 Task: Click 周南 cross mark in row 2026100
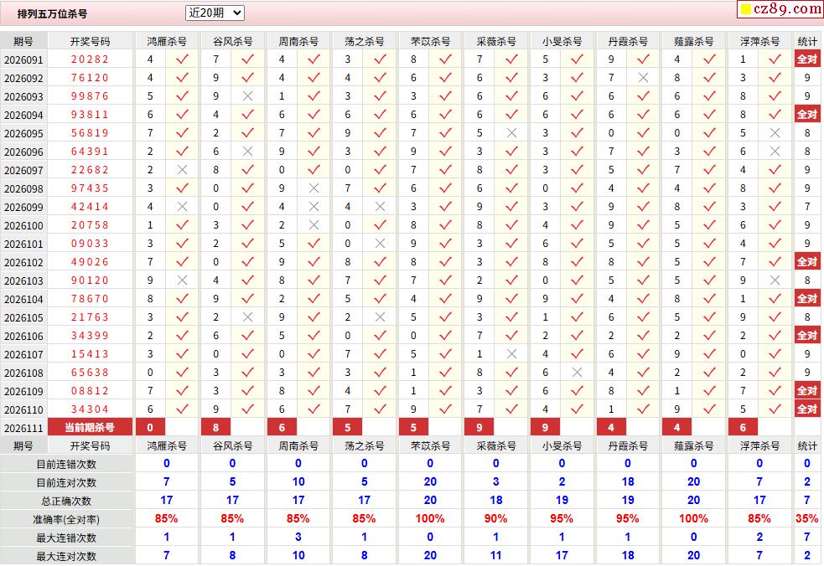314,225
